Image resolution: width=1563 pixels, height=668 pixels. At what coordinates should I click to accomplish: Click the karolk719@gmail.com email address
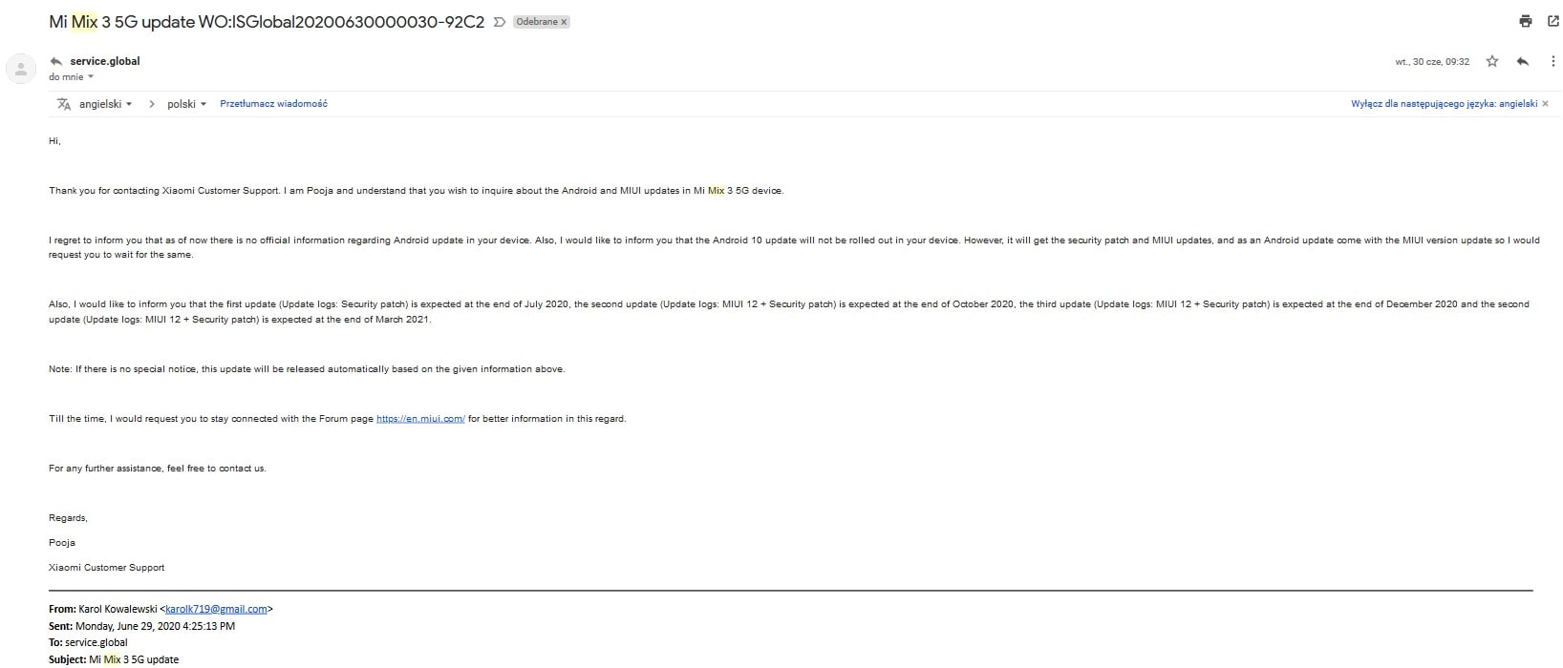pyautogui.click(x=216, y=609)
